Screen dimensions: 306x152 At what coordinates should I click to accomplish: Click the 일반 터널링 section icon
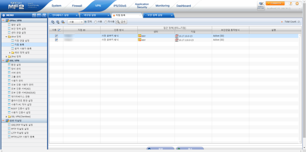[x=8, y=121]
